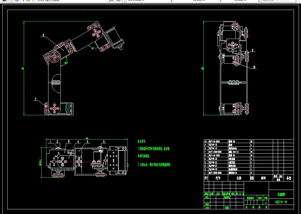Select part callout number 10 in side view
Image resolution: width=301 pixels, height=214 pixels.
pyautogui.click(x=254, y=67)
